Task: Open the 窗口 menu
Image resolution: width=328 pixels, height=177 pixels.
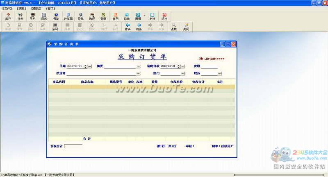Action: (50, 8)
